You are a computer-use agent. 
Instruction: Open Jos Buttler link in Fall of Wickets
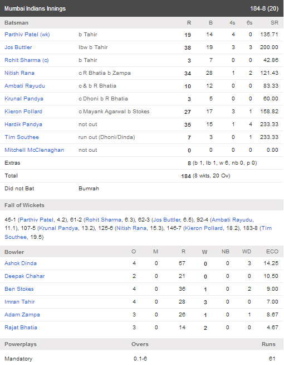[x=167, y=220]
